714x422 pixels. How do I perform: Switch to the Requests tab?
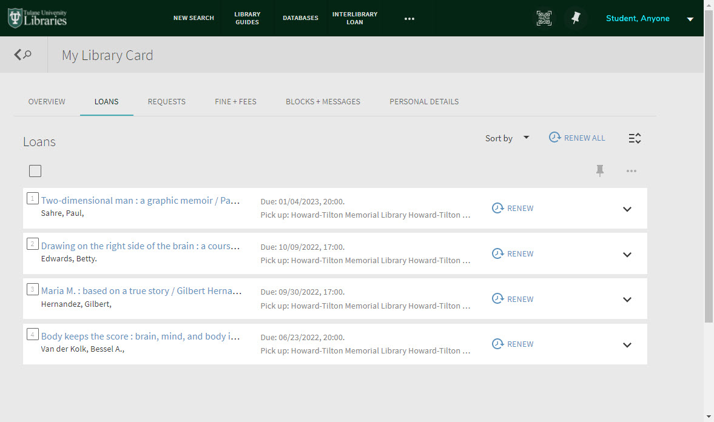[x=167, y=101]
